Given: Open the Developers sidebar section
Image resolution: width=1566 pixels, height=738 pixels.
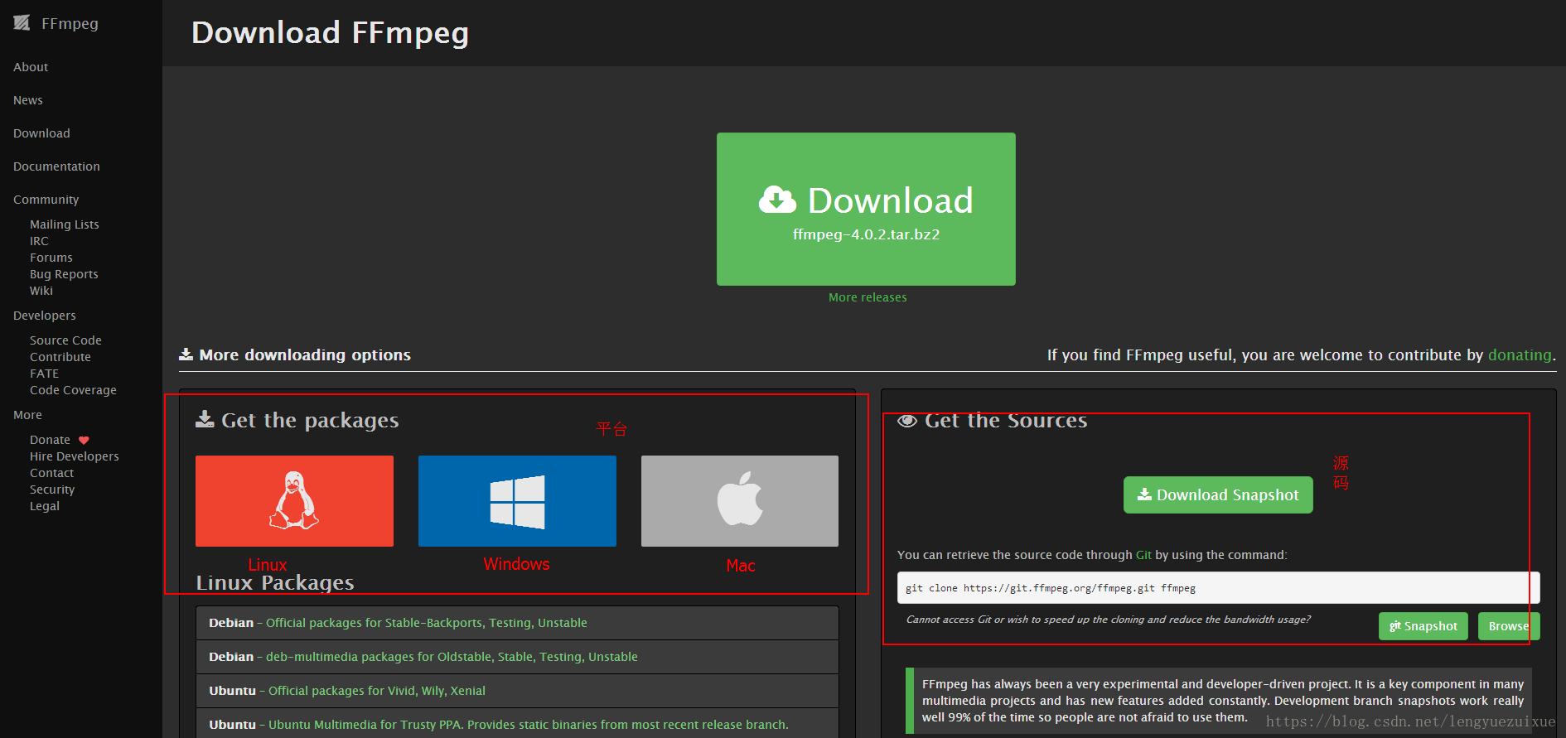Looking at the screenshot, I should (x=45, y=316).
